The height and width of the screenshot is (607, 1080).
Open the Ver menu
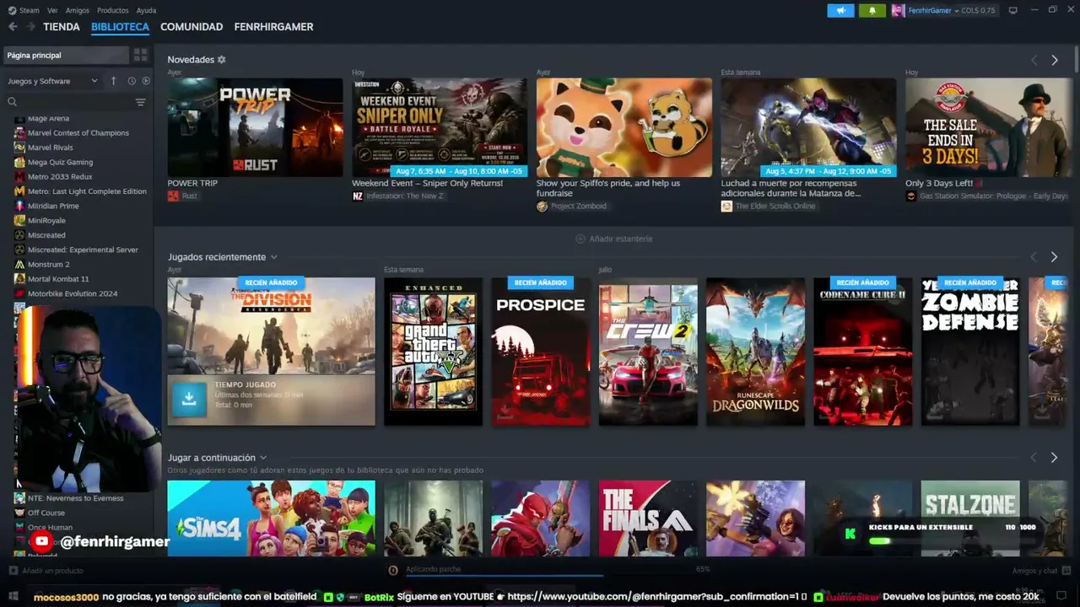point(52,10)
